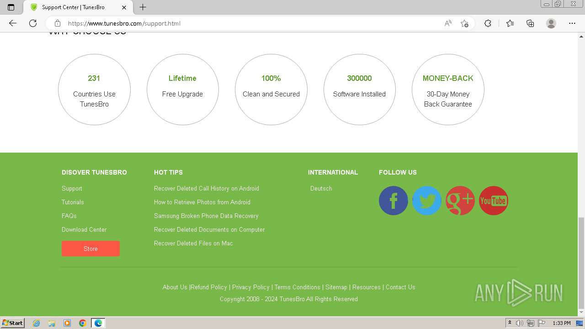
Task: Open FAQs footer link
Action: tap(69, 216)
